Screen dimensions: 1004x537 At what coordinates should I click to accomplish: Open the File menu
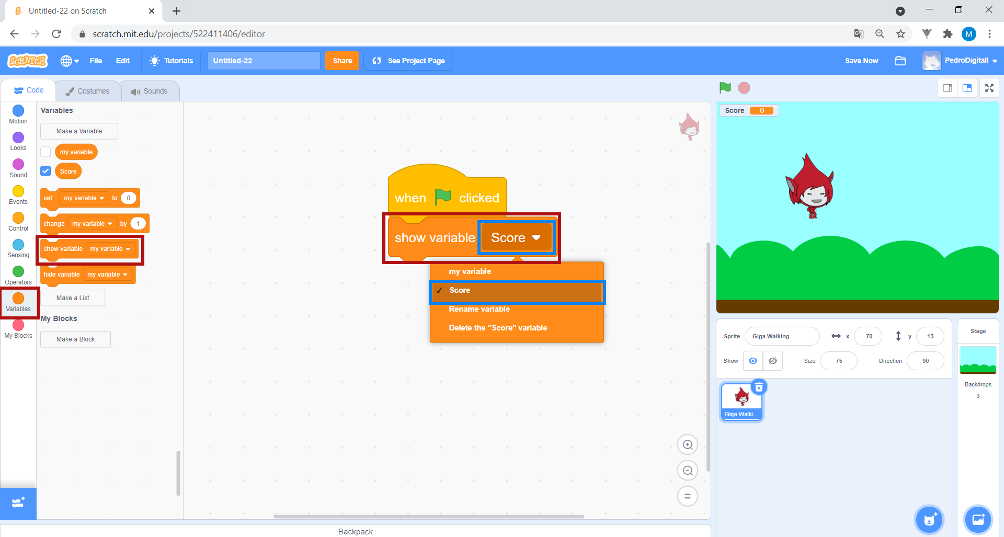pyautogui.click(x=96, y=61)
